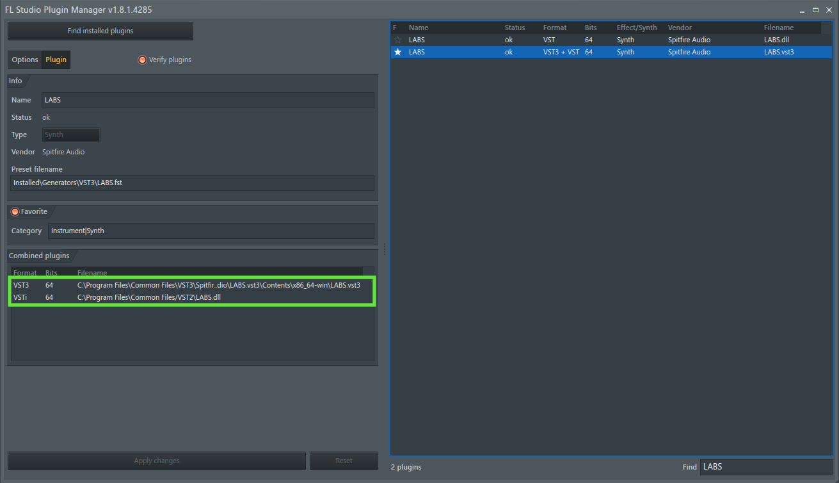Click the Combined plugins Format column header
Screen dimensions: 839x483
tap(26, 273)
